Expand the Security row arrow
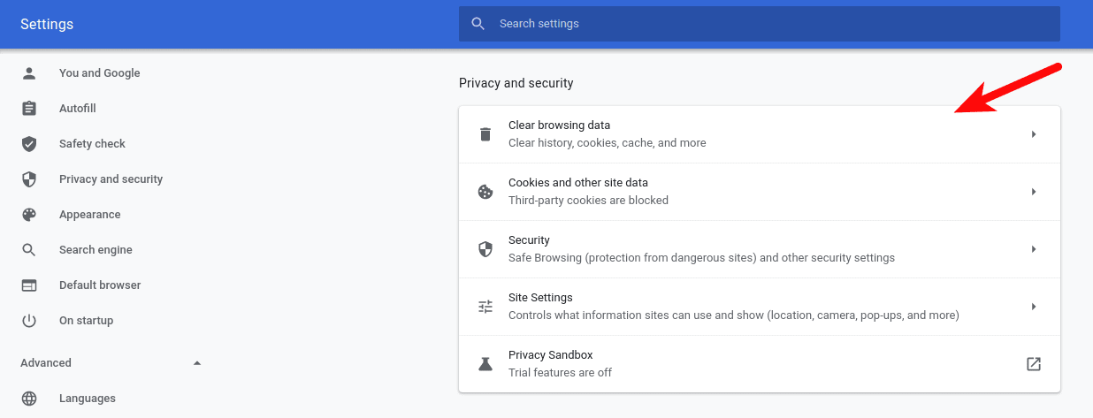This screenshot has height=418, width=1093. click(x=1033, y=249)
